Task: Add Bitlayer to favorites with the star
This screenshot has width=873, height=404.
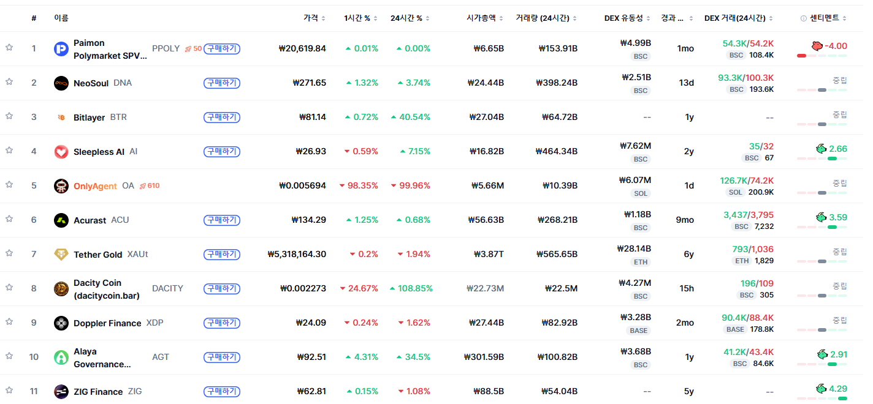Action: [x=9, y=116]
